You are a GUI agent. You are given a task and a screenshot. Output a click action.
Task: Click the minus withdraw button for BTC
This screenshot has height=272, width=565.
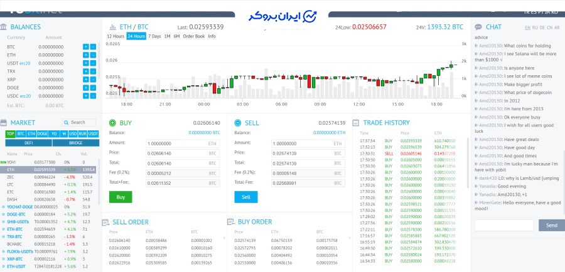click(x=93, y=47)
